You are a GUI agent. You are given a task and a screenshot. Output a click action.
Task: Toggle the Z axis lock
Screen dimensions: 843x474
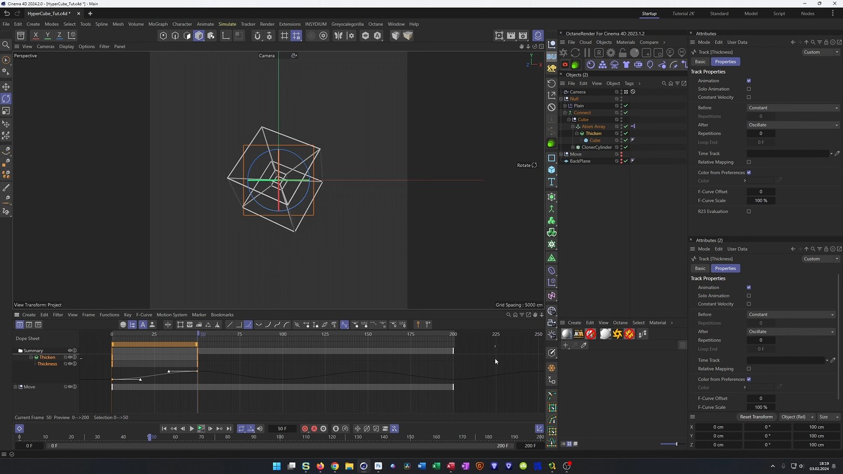coord(60,35)
